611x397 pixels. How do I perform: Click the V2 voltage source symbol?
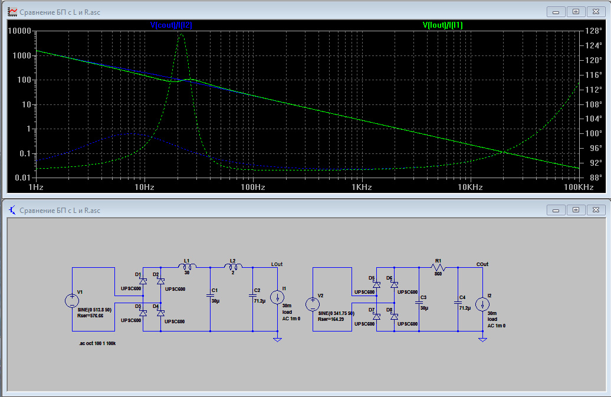click(x=313, y=304)
